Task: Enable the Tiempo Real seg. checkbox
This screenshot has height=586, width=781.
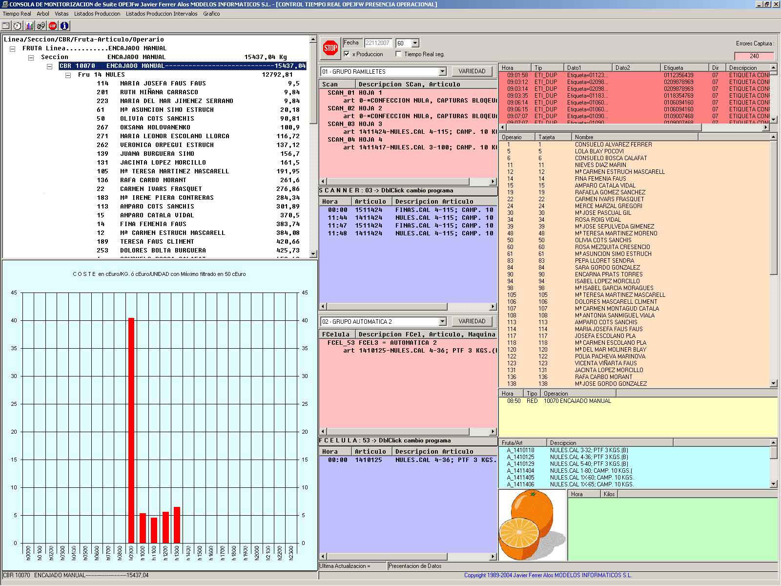Action: (398, 54)
